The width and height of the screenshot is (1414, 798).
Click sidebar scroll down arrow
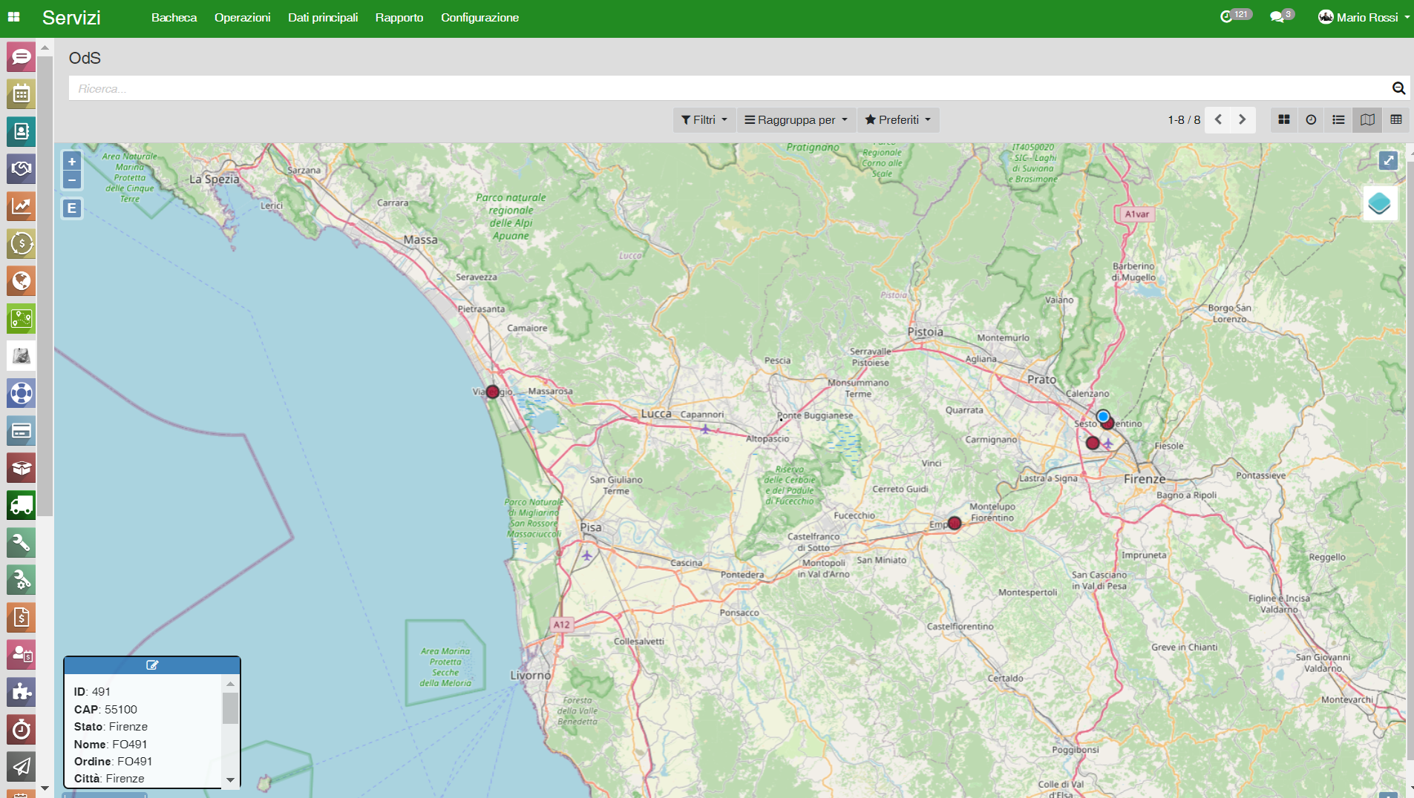(45, 788)
